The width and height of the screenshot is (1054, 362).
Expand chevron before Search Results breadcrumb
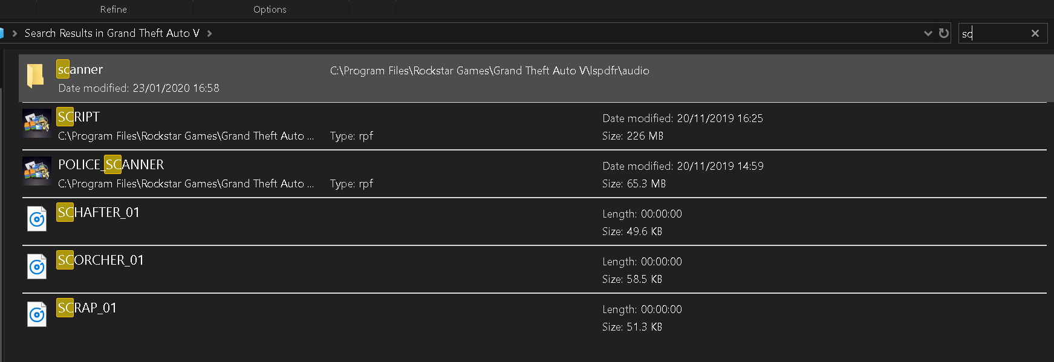click(15, 33)
